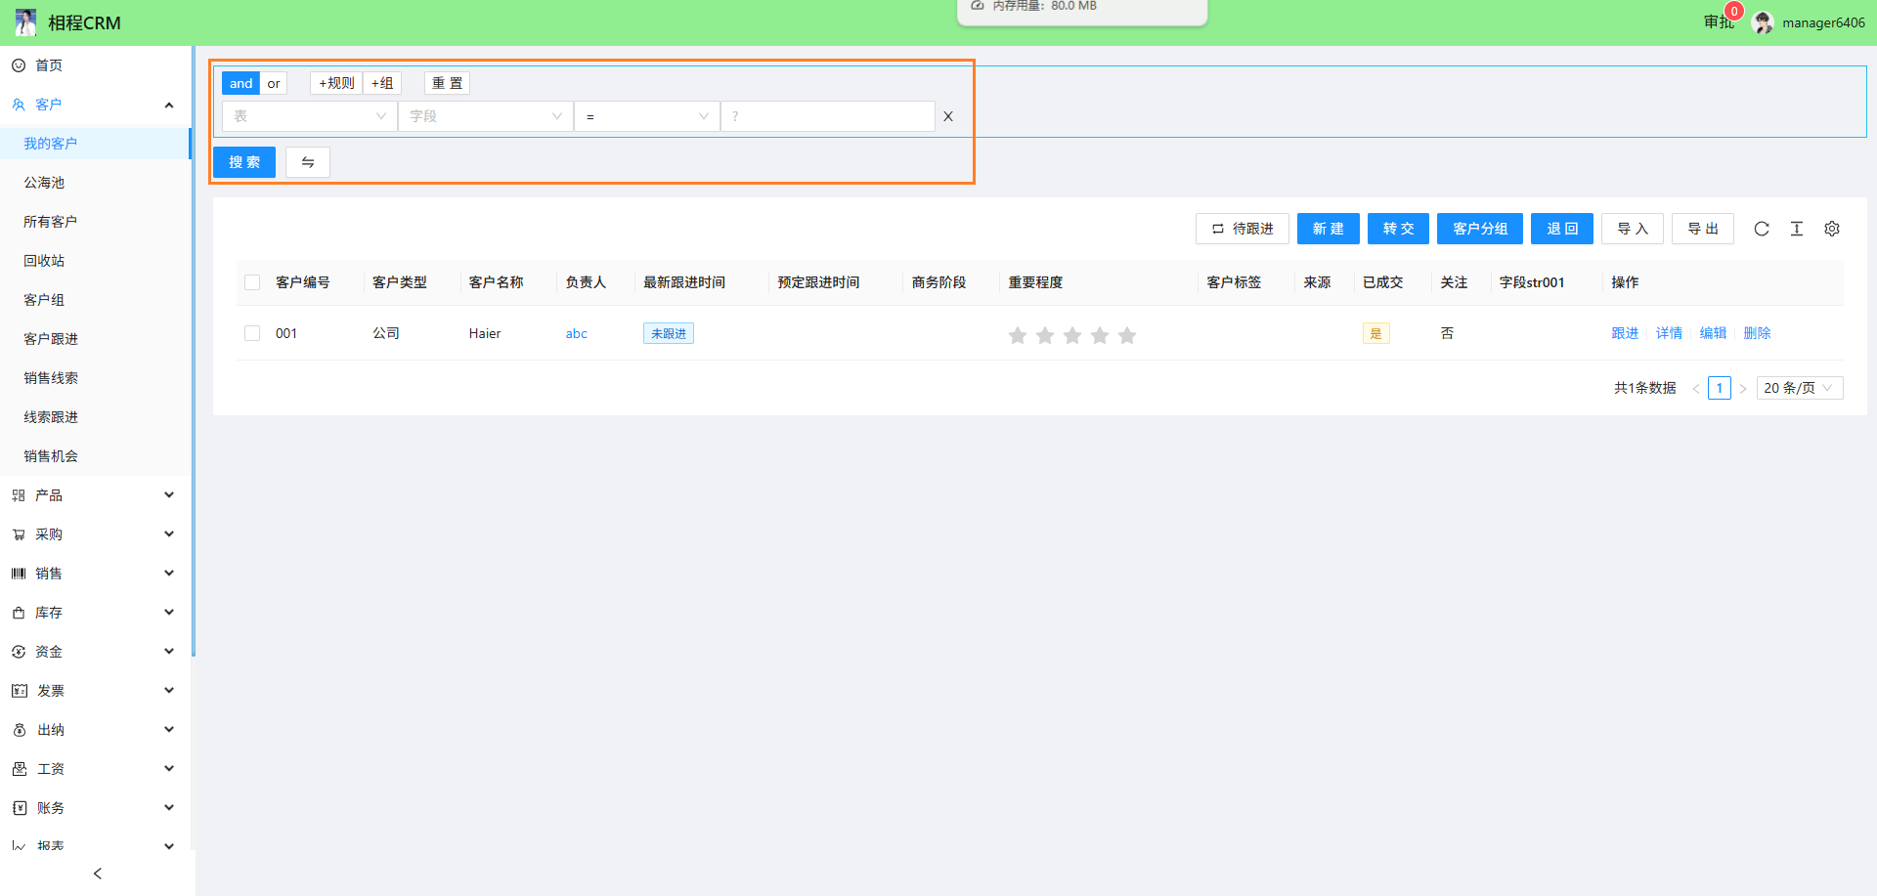
Task: Remove the filter rule with X
Action: pyautogui.click(x=947, y=116)
